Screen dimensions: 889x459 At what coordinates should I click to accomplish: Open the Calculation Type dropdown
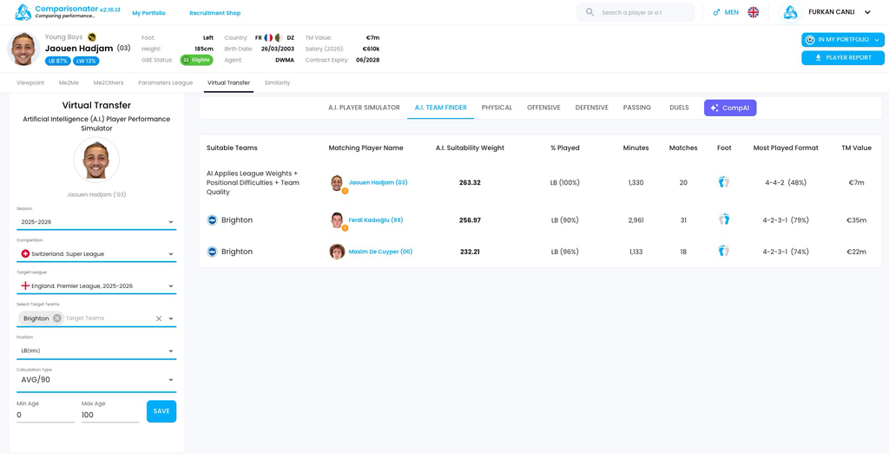(96, 380)
